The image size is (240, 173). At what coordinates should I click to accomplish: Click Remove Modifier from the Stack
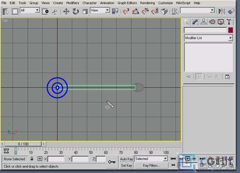(216, 77)
